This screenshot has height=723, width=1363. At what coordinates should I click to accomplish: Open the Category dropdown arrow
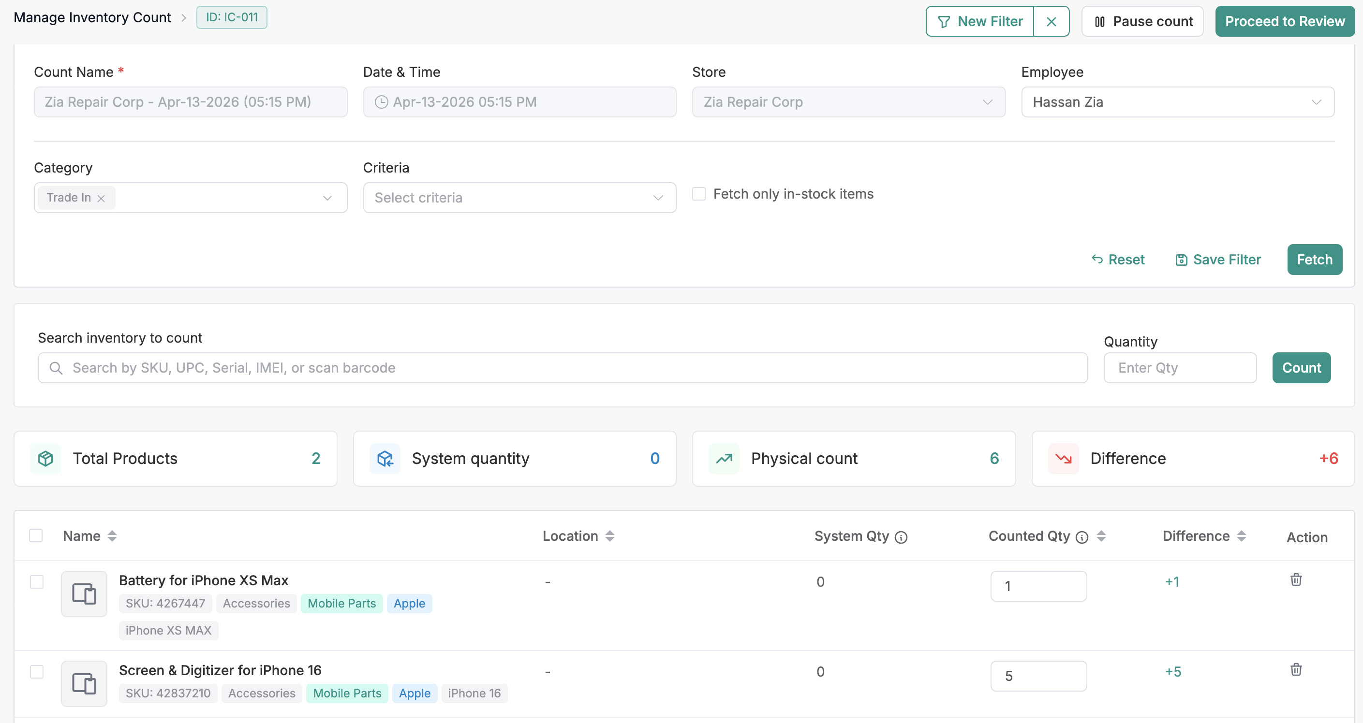pyautogui.click(x=327, y=198)
